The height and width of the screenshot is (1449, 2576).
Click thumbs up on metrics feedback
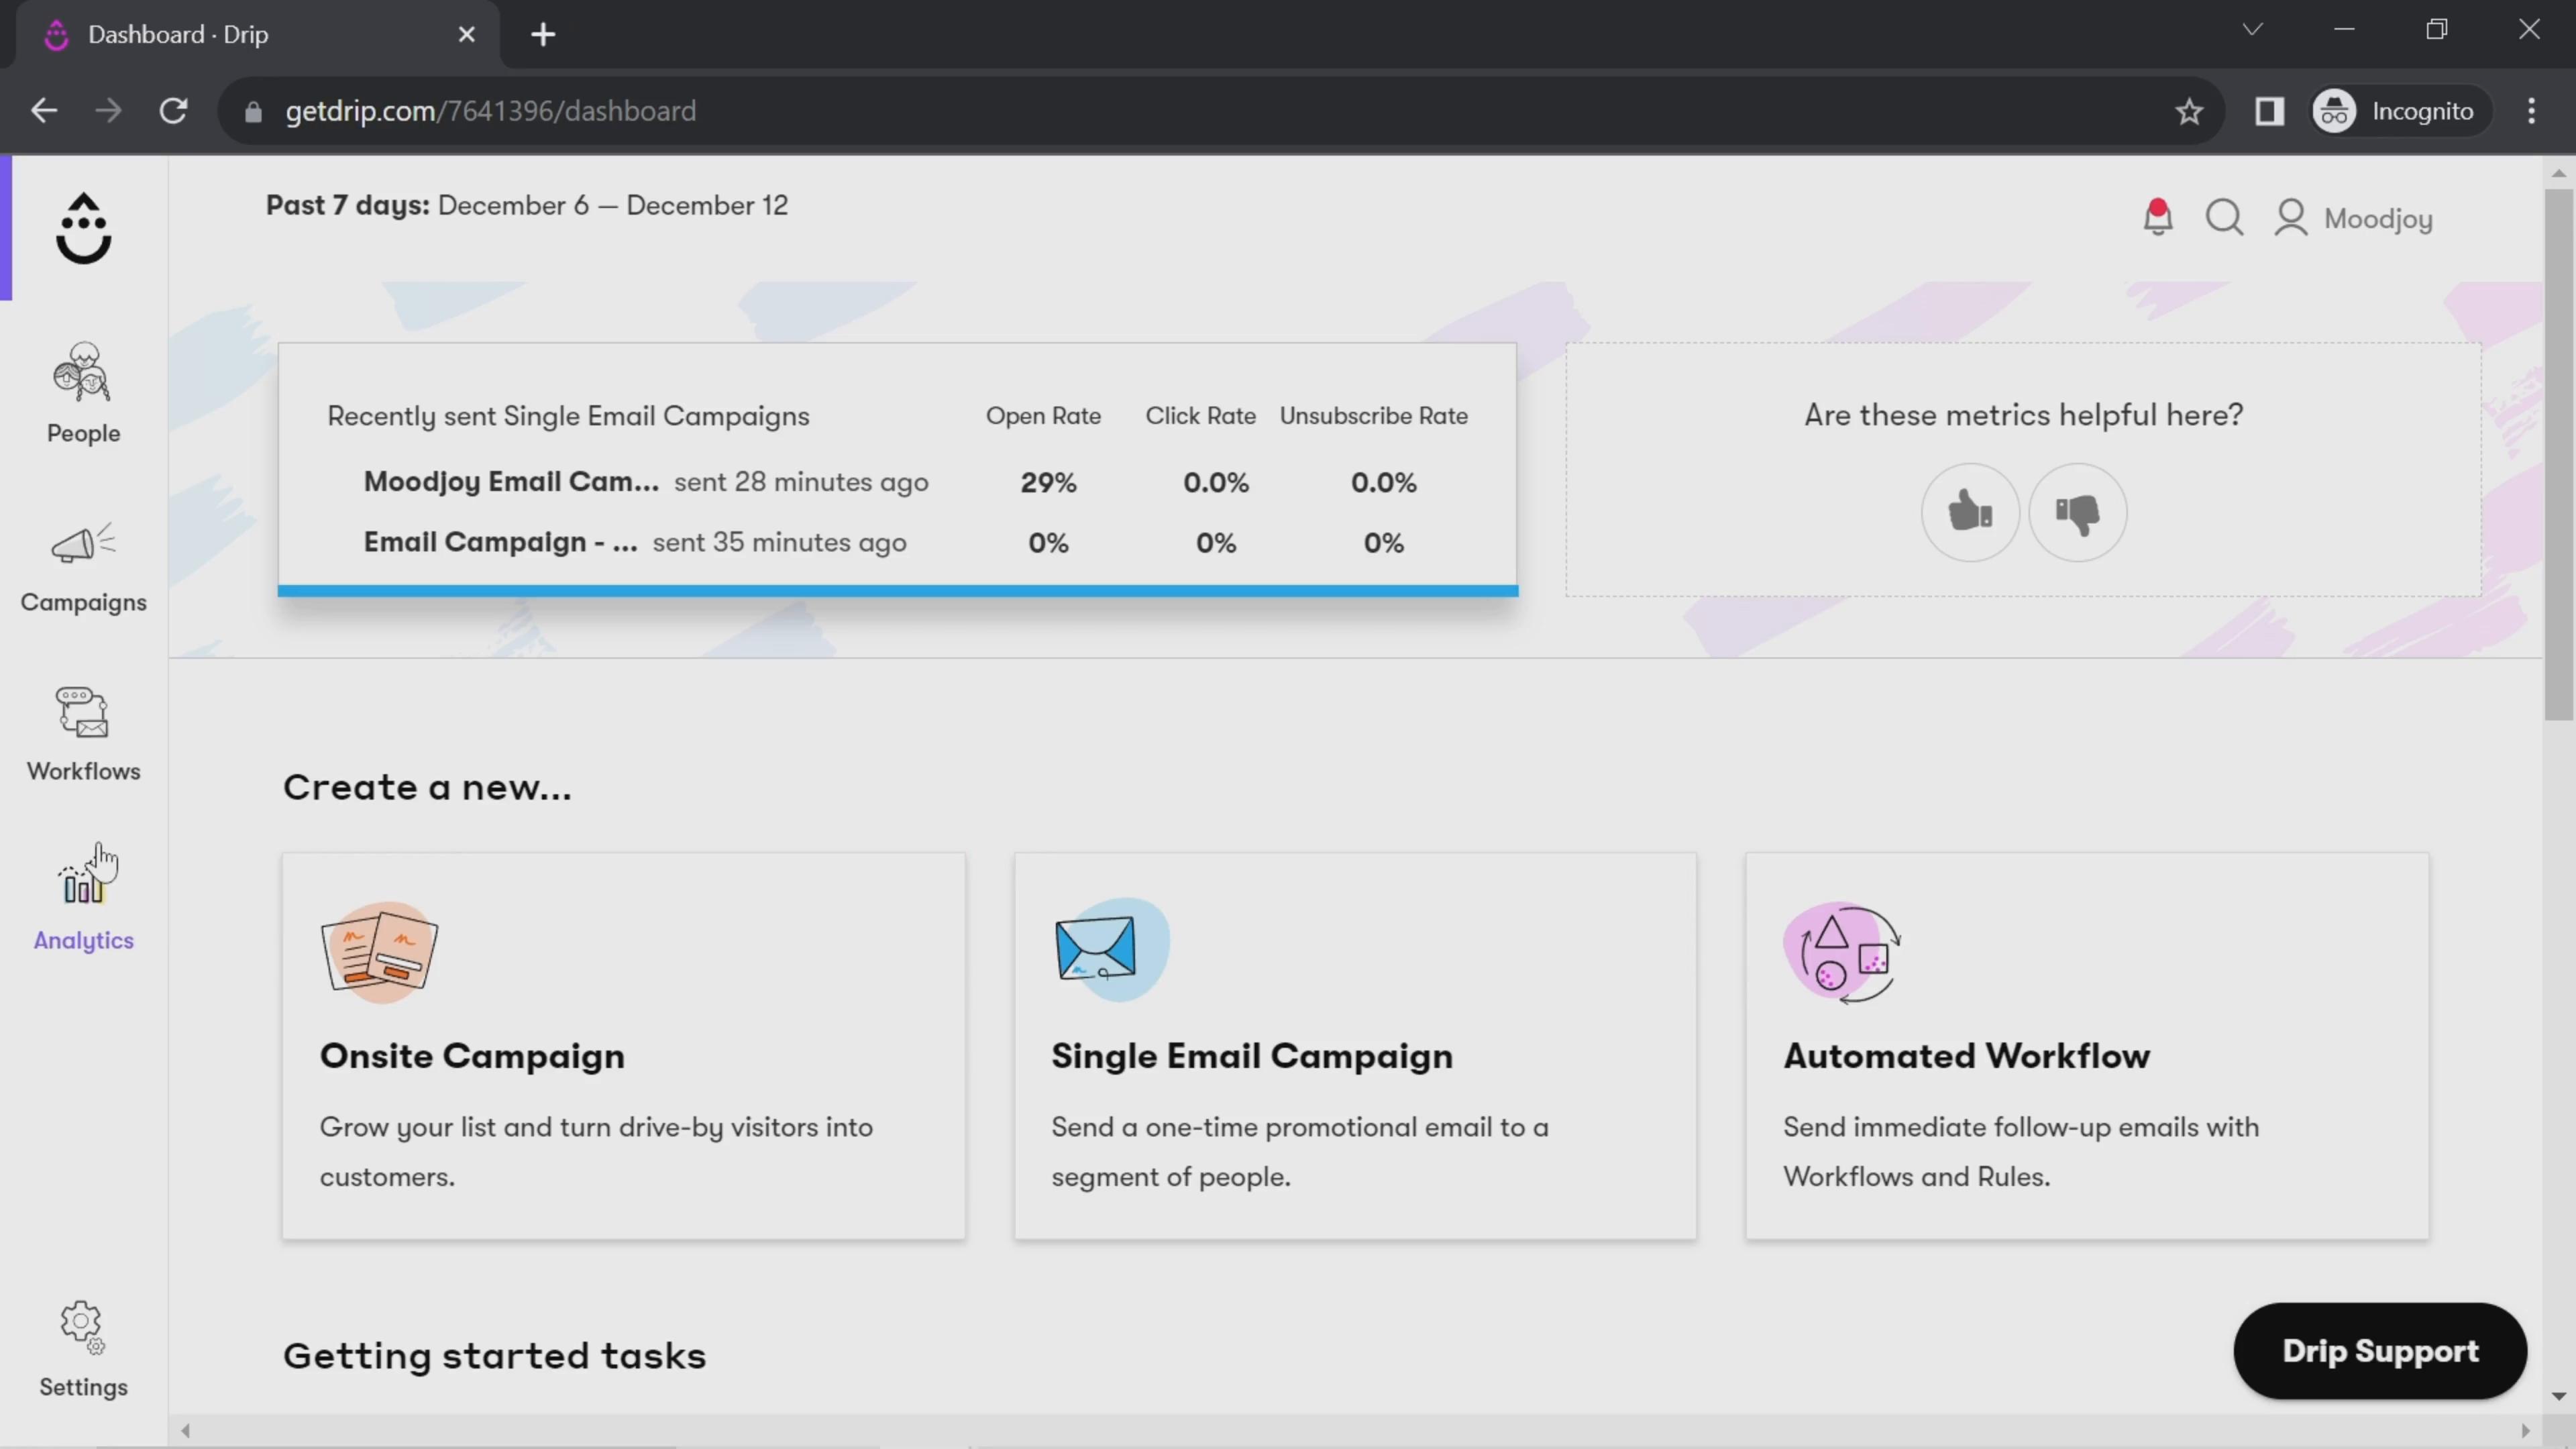coord(1968,511)
